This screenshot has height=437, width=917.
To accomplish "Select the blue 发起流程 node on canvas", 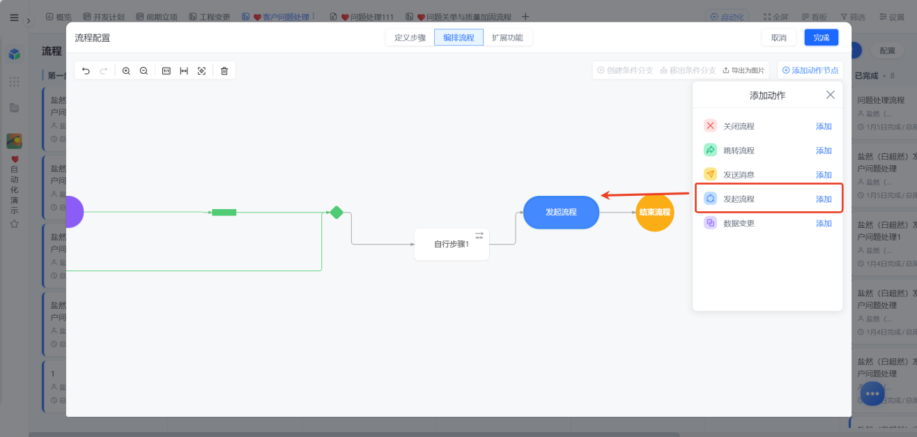I will (561, 212).
